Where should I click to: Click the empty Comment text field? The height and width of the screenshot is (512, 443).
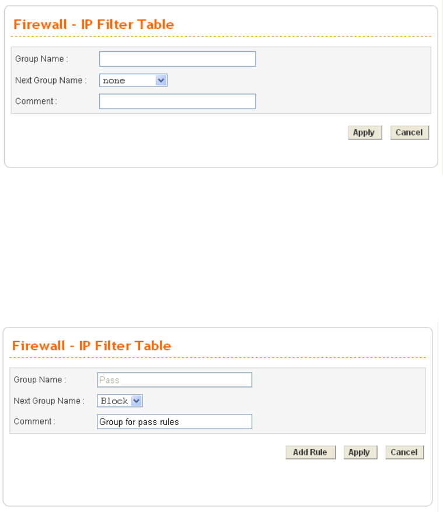click(x=177, y=102)
